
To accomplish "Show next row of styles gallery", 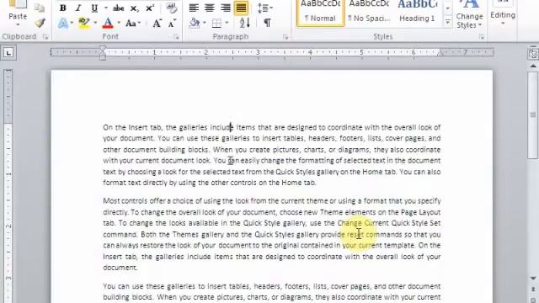I will point(447,8).
